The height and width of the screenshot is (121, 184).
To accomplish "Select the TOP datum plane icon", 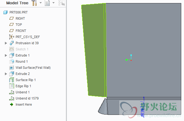I will pos(12,25).
